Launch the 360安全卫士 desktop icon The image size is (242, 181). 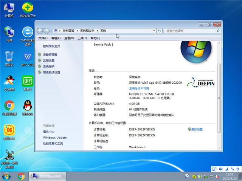[28, 9]
